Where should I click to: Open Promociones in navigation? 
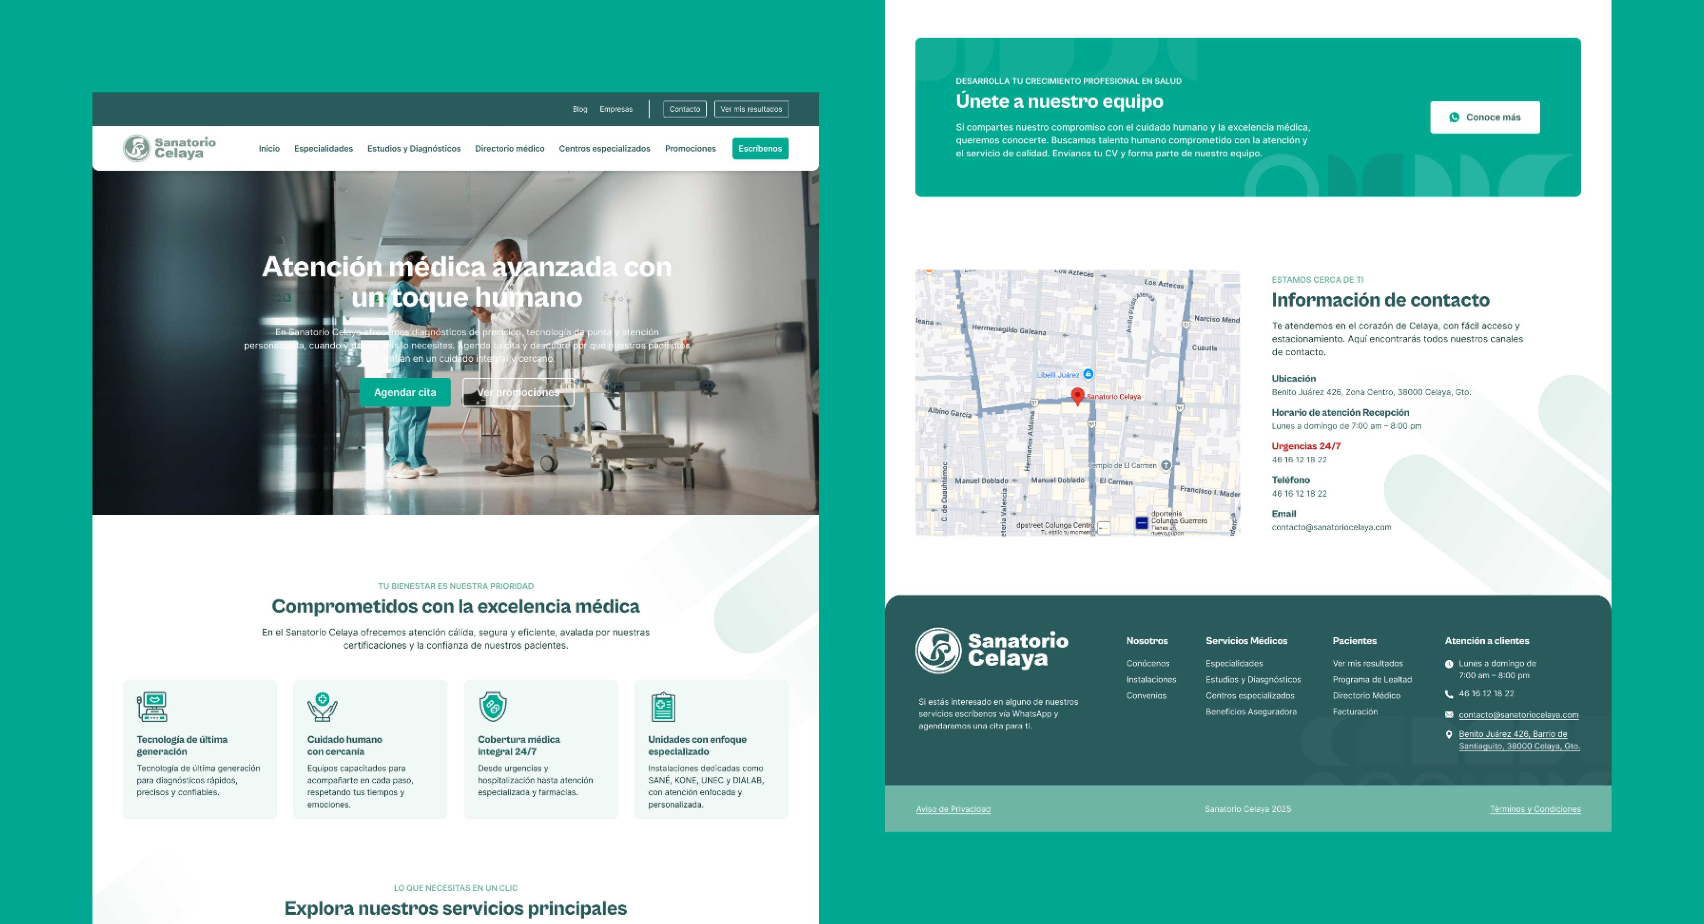690,149
